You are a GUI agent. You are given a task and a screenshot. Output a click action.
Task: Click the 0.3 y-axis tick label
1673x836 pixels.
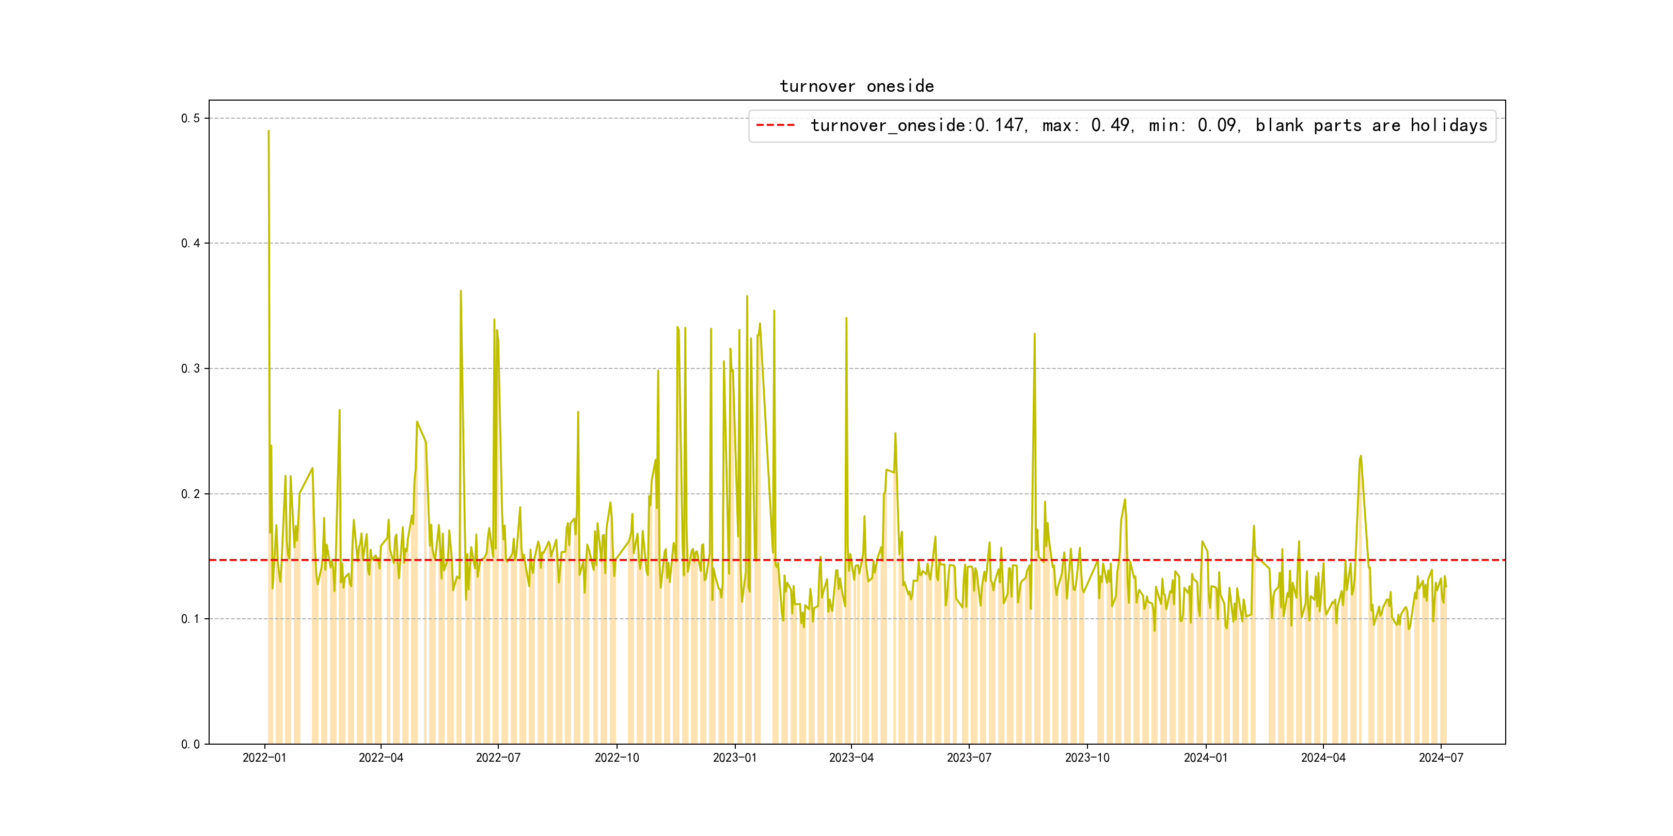click(191, 368)
